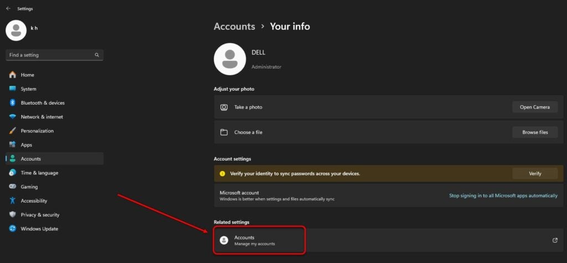Open Time & language label
This screenshot has height=263, width=567.
pyautogui.click(x=39, y=173)
